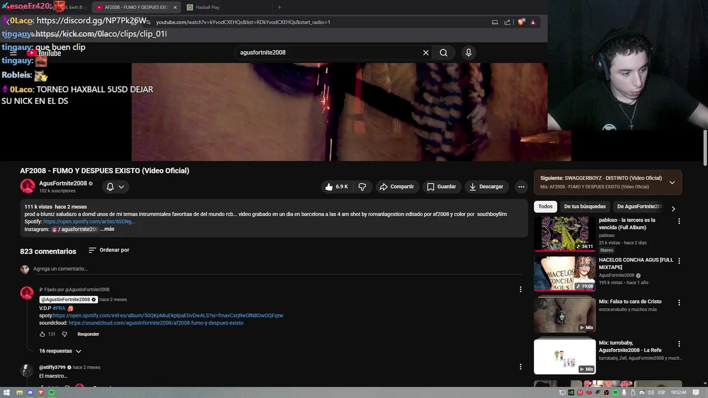Viewport: 708px width, 398px height.
Task: Open Windows Start menu
Action: 7,392
